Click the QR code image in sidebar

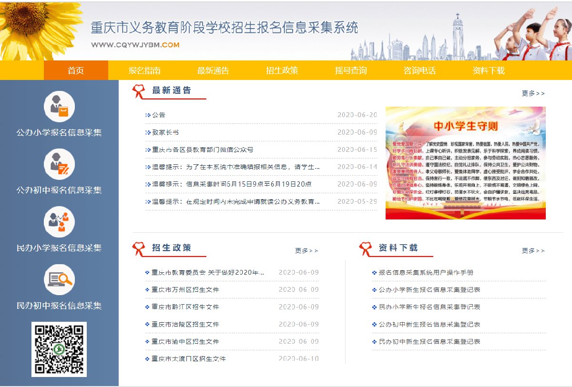coord(59,349)
